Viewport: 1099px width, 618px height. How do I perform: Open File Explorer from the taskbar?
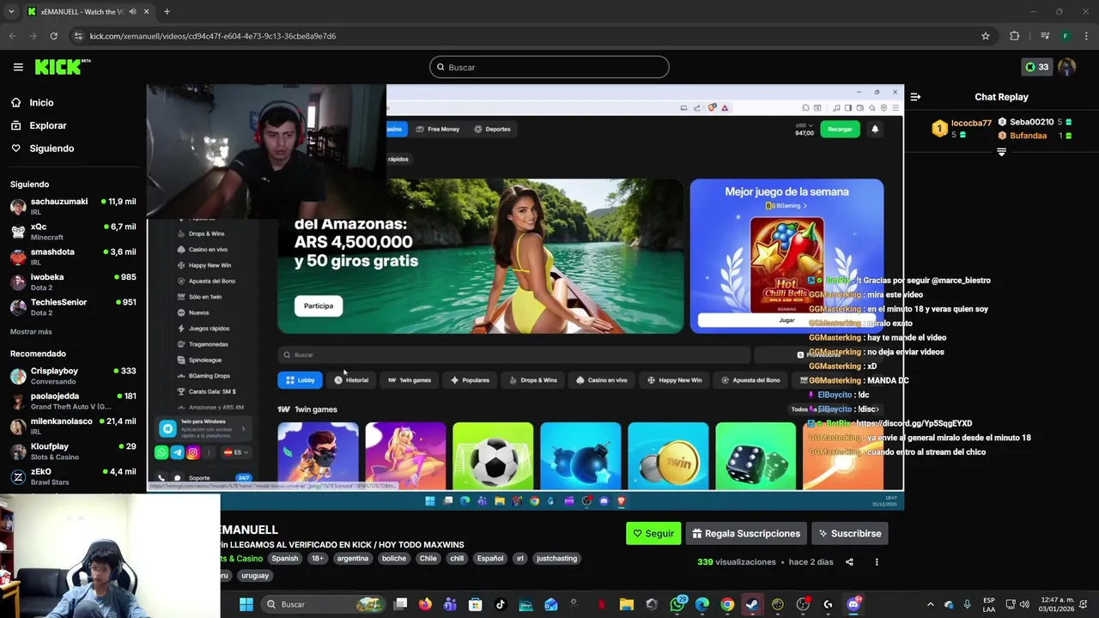click(x=626, y=604)
